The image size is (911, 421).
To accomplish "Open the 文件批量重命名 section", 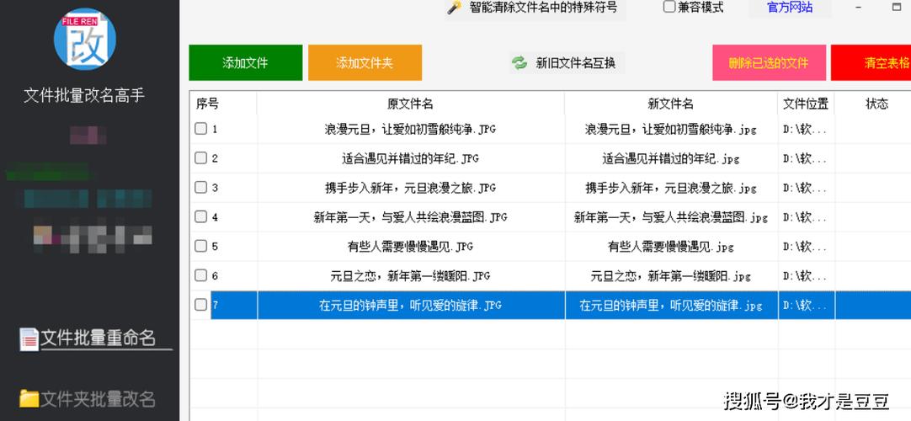I will click(98, 338).
